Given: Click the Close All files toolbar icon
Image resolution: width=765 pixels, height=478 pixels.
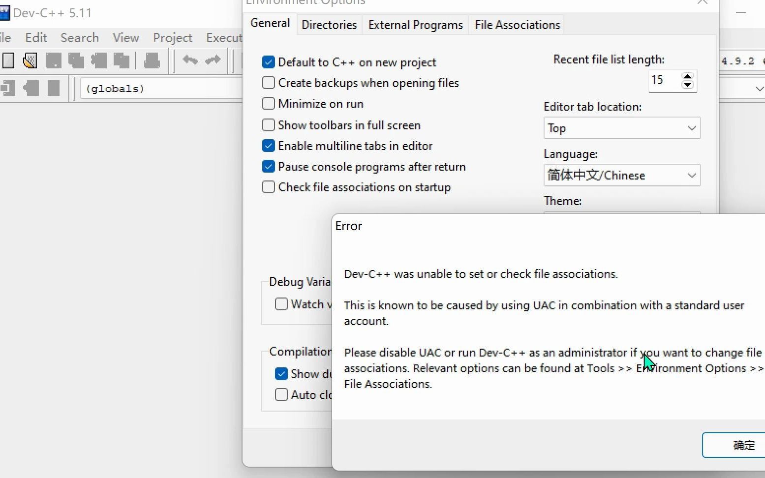Looking at the screenshot, I should tap(121, 60).
